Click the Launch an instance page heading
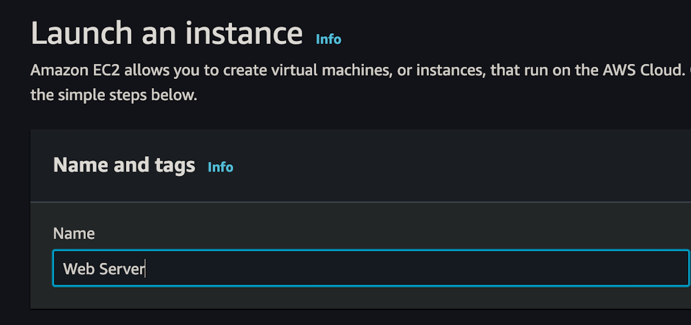The image size is (691, 325). (x=166, y=32)
